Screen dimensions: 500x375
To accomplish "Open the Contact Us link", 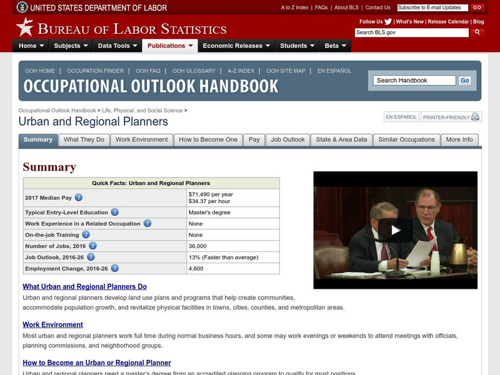I will [378, 7].
